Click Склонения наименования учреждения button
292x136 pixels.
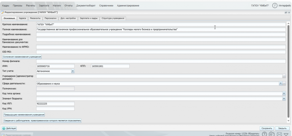[22, 57]
